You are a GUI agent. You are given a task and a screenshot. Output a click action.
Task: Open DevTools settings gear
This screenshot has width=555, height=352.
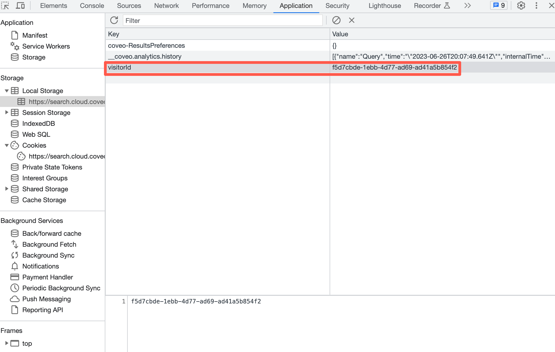pos(521,6)
